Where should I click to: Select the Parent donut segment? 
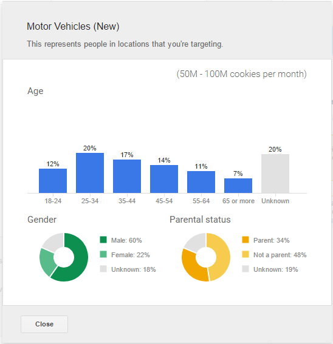point(191,268)
